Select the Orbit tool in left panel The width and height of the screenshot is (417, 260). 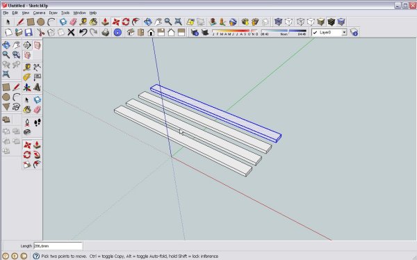coord(6,45)
